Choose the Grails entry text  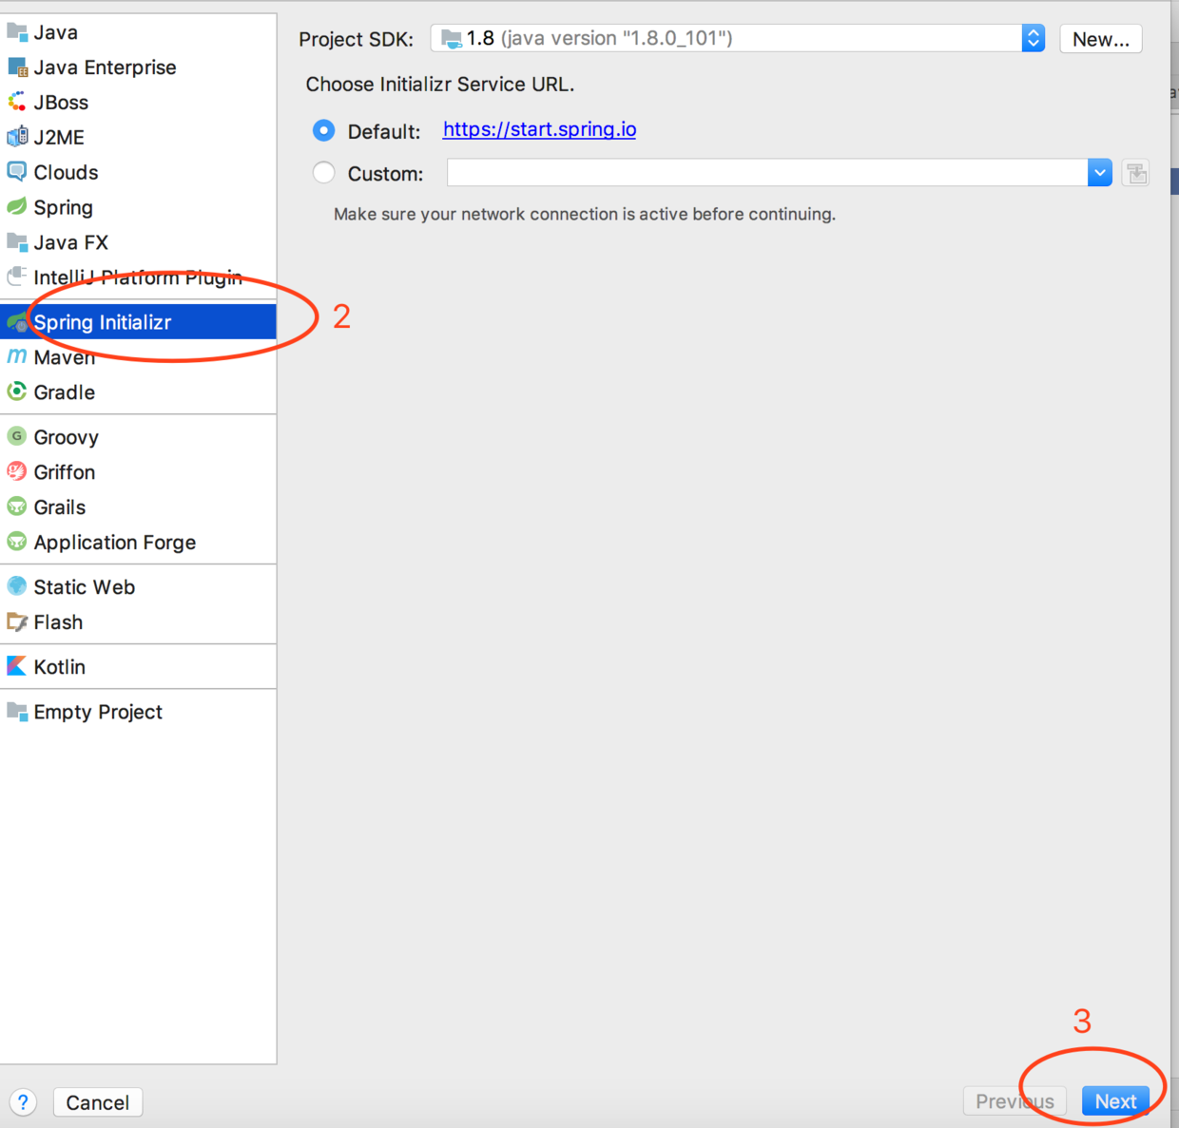pyautogui.click(x=60, y=507)
